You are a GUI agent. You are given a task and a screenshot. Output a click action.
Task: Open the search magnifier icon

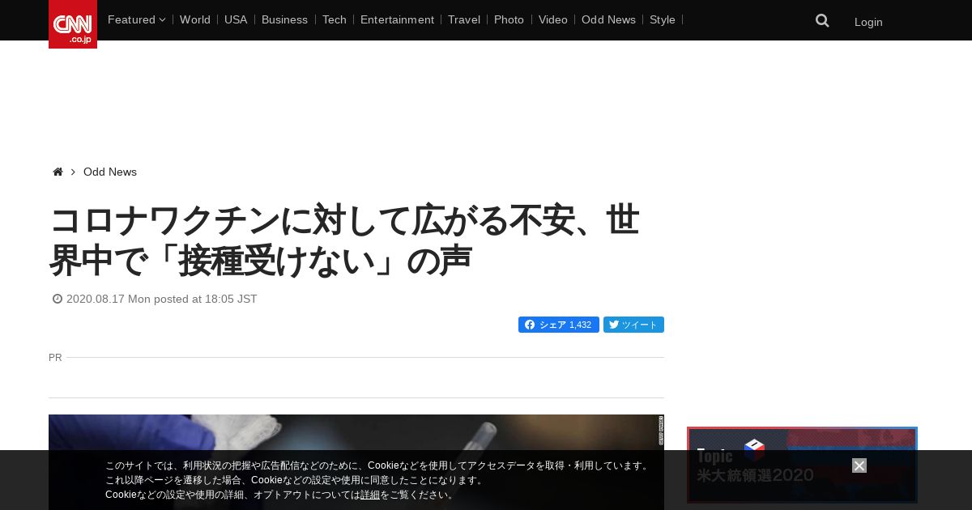(822, 21)
